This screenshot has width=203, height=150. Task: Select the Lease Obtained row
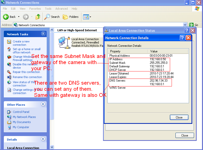[x=148, y=73]
